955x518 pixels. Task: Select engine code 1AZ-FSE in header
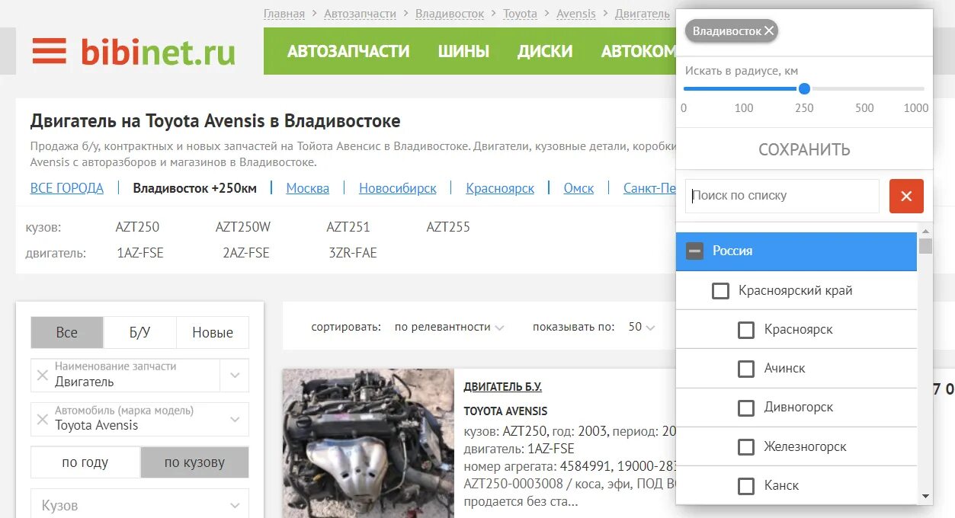140,253
